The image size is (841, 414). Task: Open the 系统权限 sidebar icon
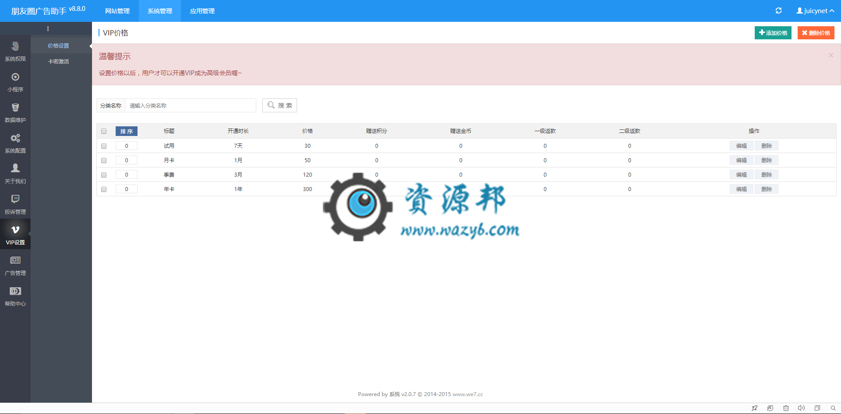click(15, 46)
